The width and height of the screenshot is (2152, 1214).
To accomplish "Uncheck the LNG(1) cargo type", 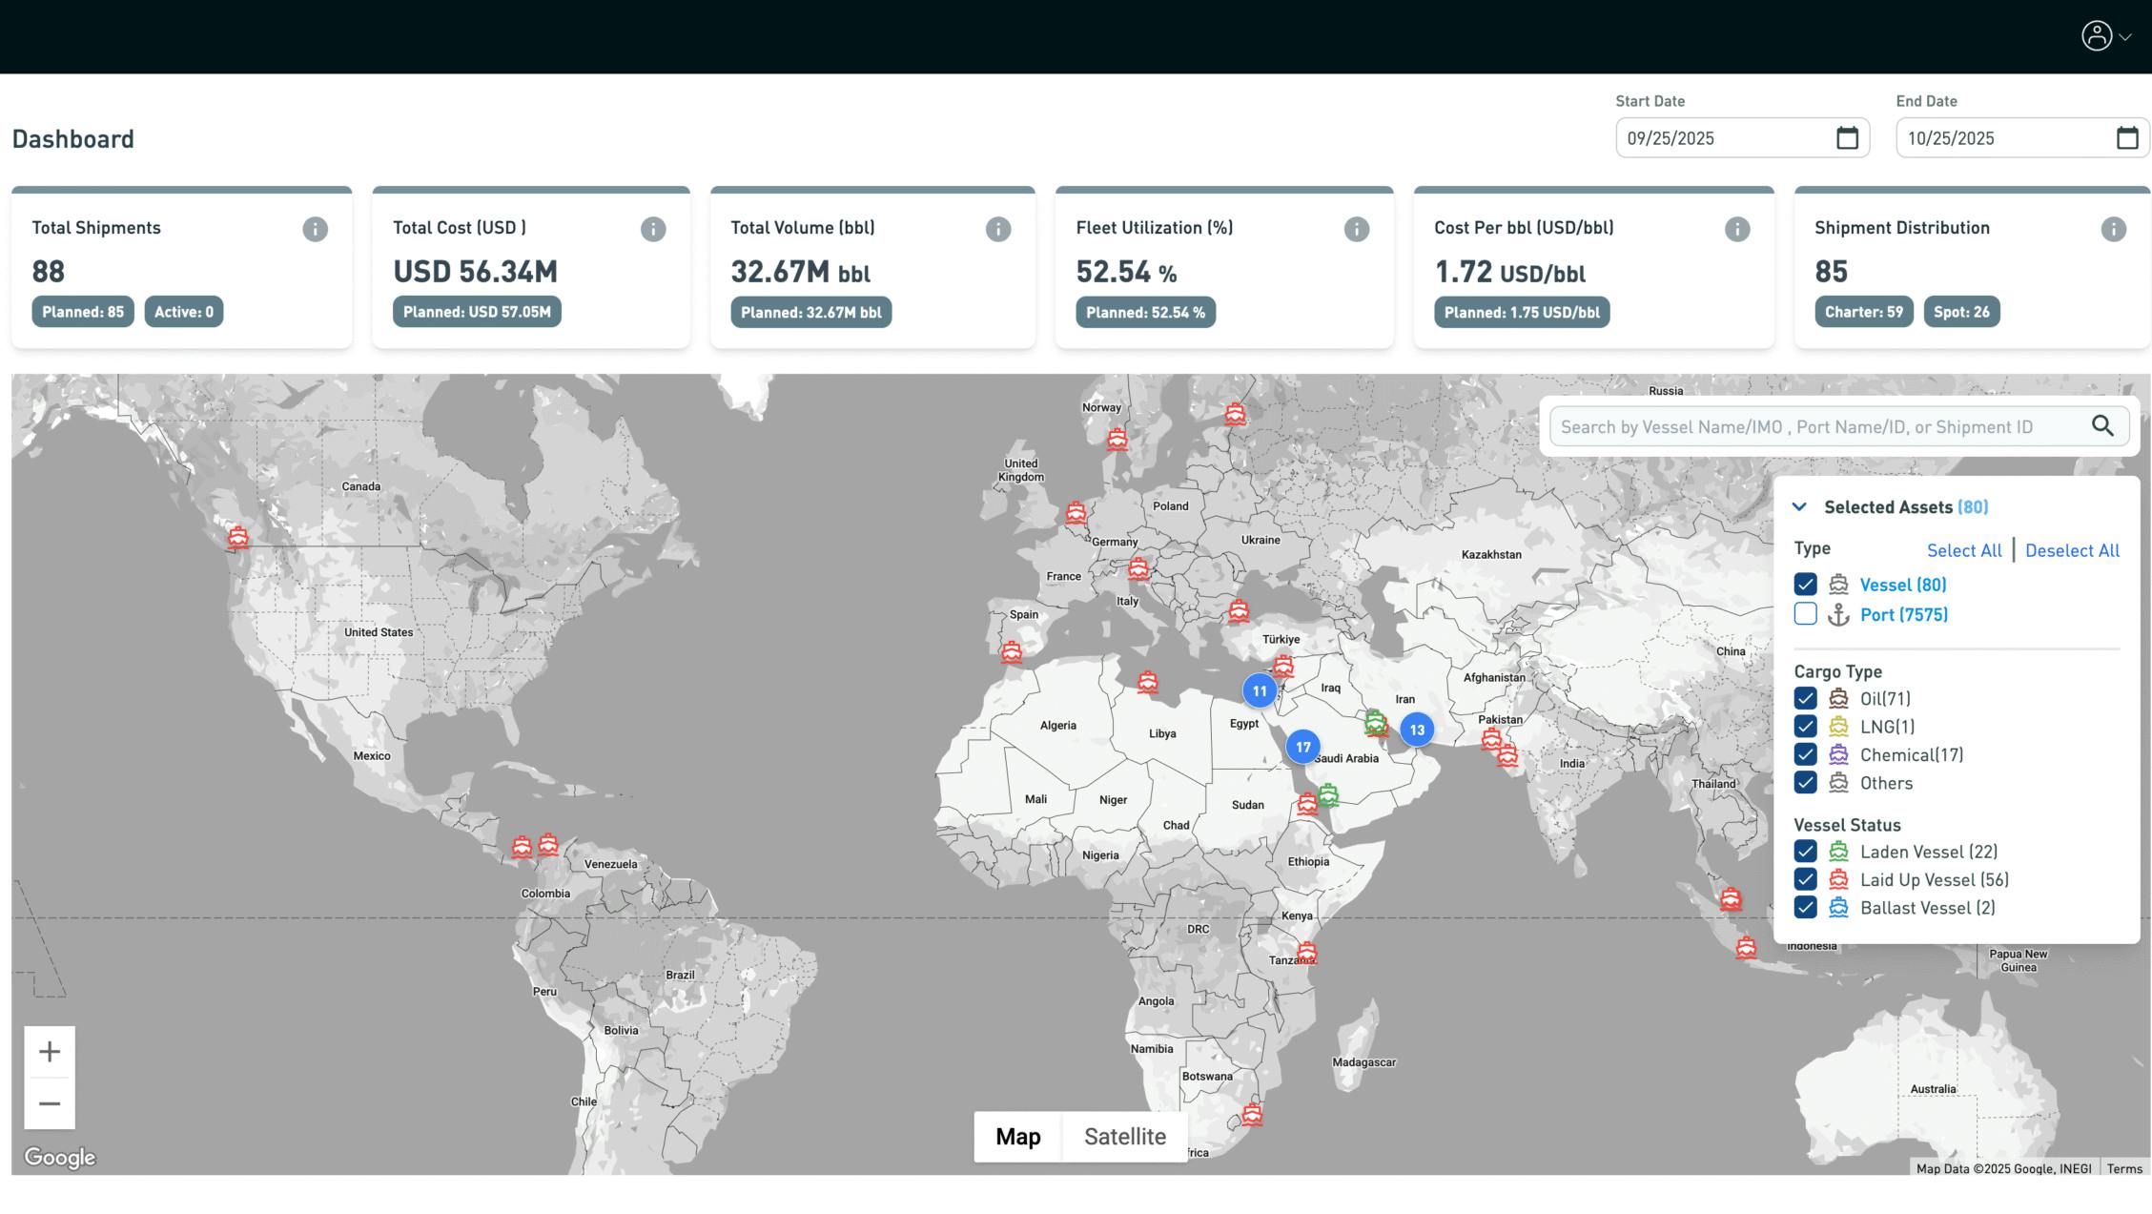I will (1804, 726).
